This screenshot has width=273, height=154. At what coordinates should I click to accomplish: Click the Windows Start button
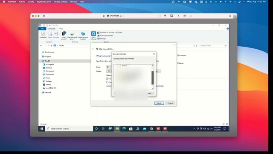[x=42, y=129]
